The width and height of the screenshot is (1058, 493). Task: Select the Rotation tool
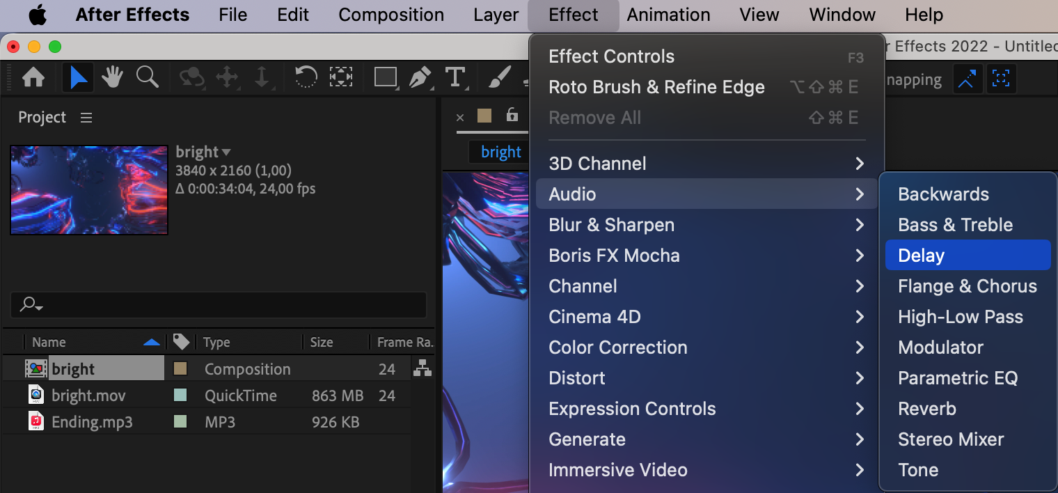coord(306,77)
